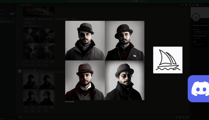Click the gift icon in message bar
The image size is (209, 120).
tap(177, 117)
